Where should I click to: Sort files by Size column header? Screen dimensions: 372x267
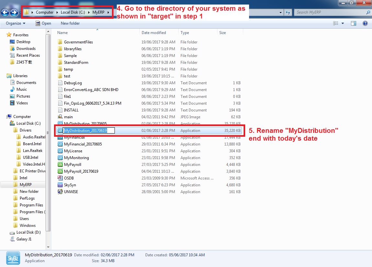(x=223, y=33)
